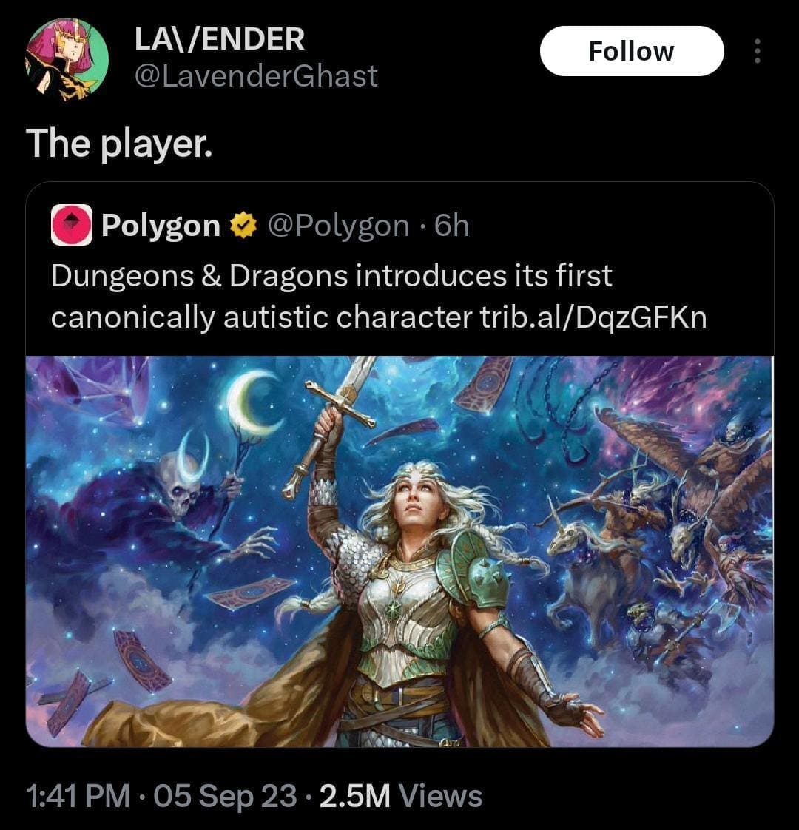The height and width of the screenshot is (830, 799).
Task: Click the @Polygon handle
Action: coord(339,226)
